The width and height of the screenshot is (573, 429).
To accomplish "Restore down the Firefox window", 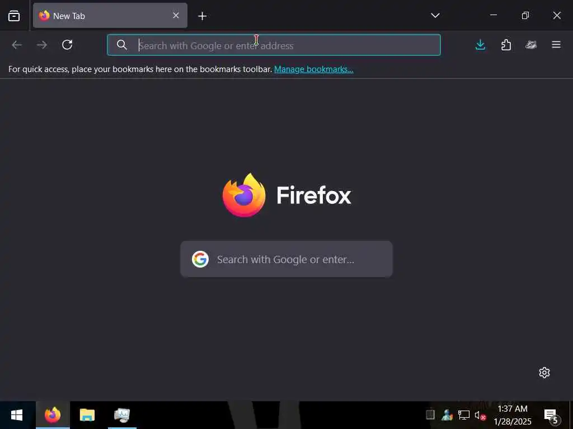I will pos(525,15).
